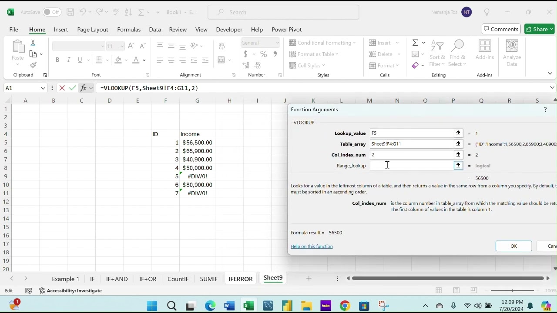Open the Help on this function link
Screen dimensions: 557x313
312,246
